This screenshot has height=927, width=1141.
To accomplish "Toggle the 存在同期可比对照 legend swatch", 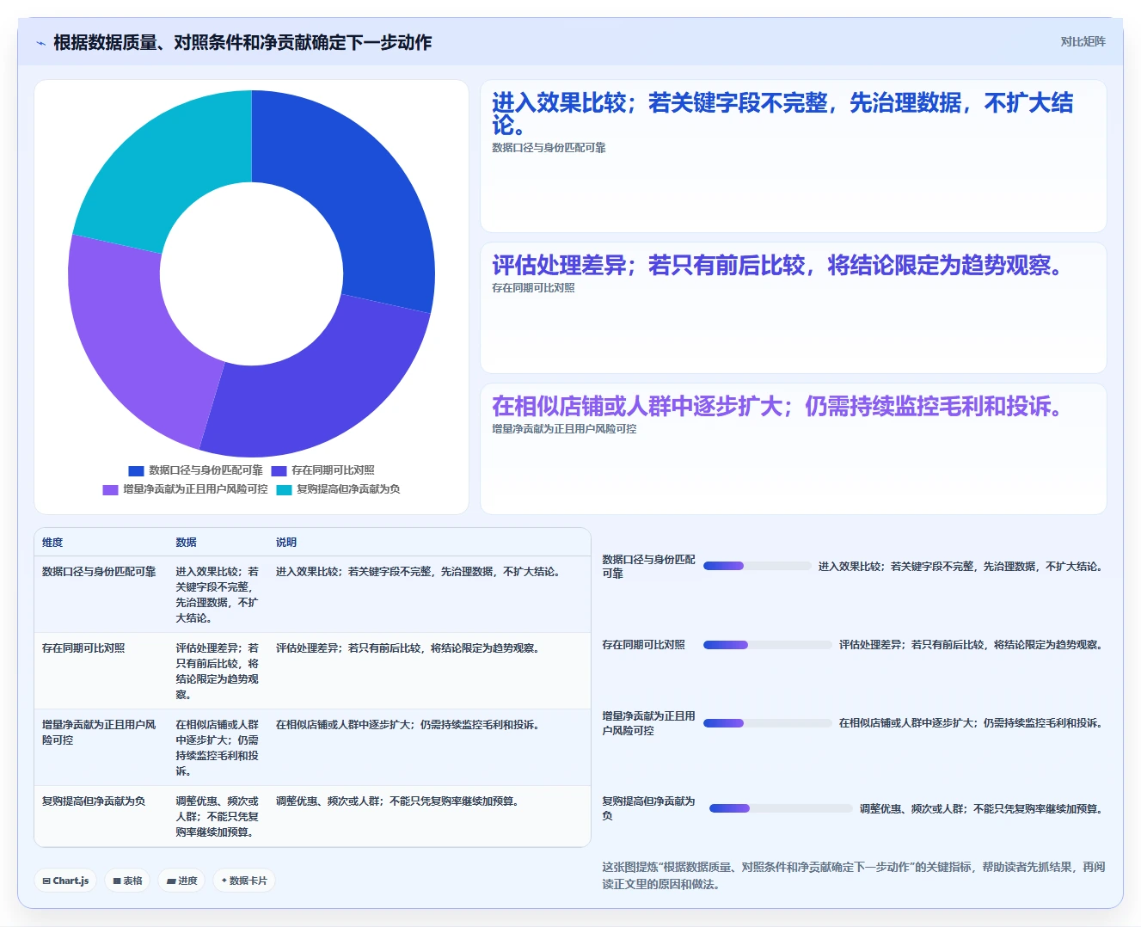I will 279,470.
